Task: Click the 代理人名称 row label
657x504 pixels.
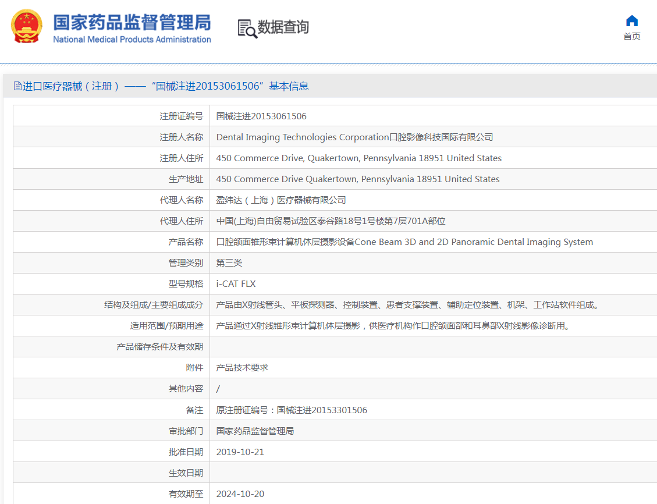Action: point(181,200)
